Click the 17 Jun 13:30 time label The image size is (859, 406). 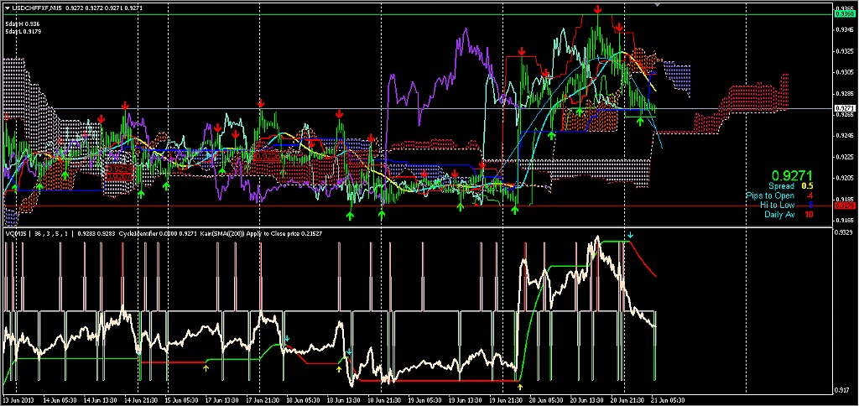[222, 400]
